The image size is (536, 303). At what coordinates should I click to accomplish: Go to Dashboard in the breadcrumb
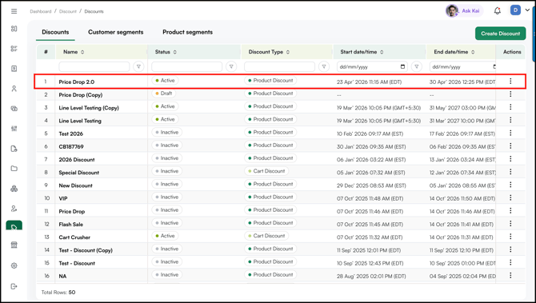point(40,11)
